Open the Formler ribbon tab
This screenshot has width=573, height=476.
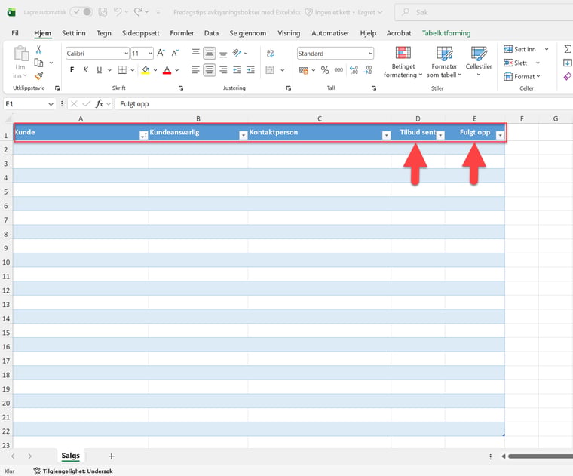[182, 33]
